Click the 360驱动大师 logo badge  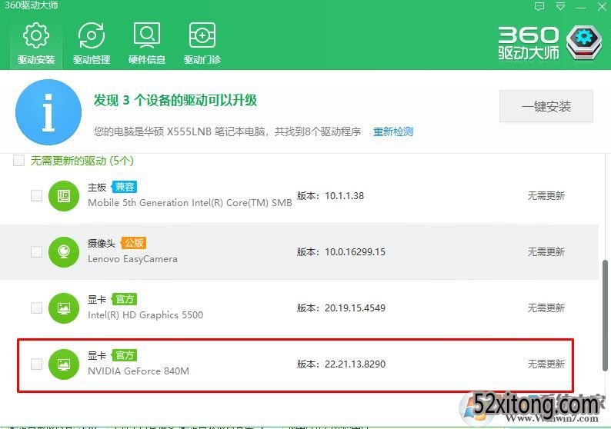pyautogui.click(x=584, y=42)
